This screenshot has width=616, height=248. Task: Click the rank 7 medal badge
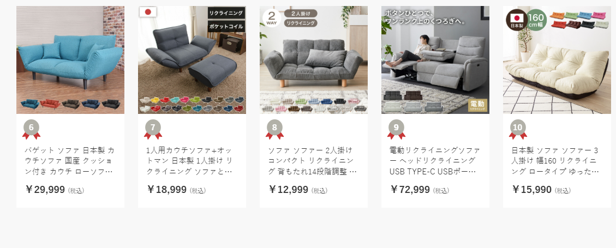153,130
